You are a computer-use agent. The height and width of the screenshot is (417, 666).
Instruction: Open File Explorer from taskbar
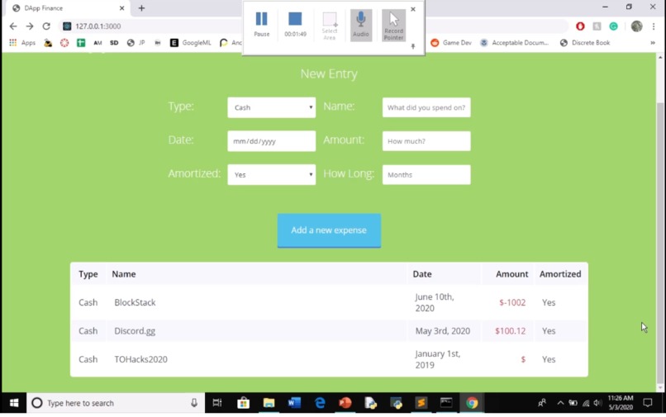pos(269,403)
